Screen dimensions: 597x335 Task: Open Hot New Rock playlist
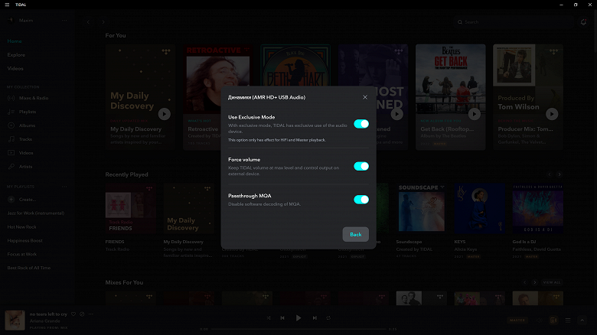click(x=21, y=227)
